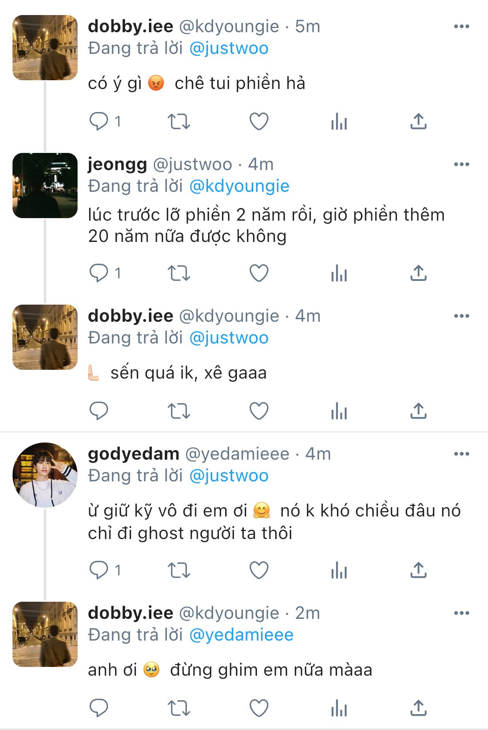488x730 pixels.
Task: Open the @kdyoungie mention in jeongg's reply
Action: (x=239, y=186)
